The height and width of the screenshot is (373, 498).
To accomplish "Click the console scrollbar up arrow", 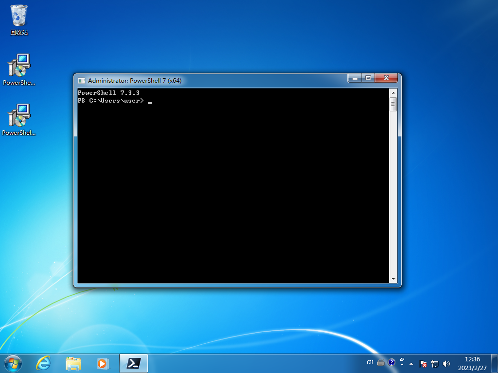I will point(393,93).
